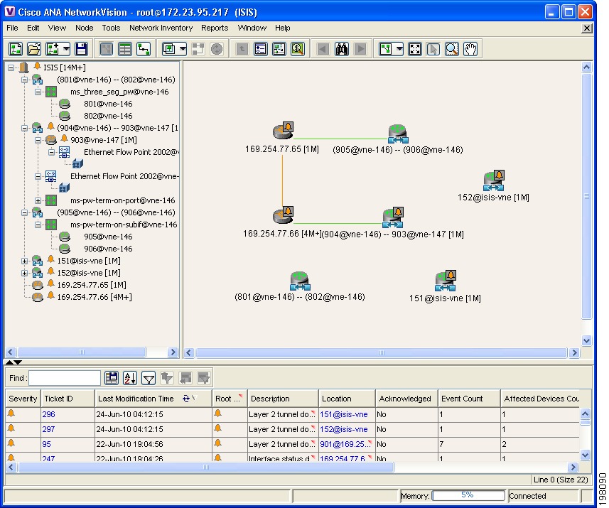Click location link 151@isis-vne in ticket table
This screenshot has width=609, height=508.
[x=344, y=414]
